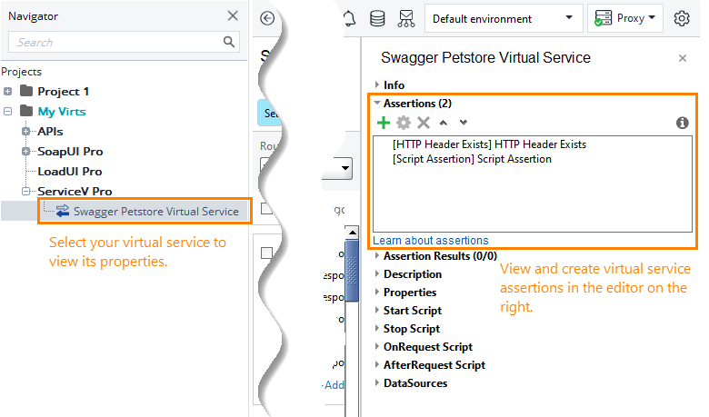The width and height of the screenshot is (709, 417).
Task: Expand the Description section
Action: (376, 273)
